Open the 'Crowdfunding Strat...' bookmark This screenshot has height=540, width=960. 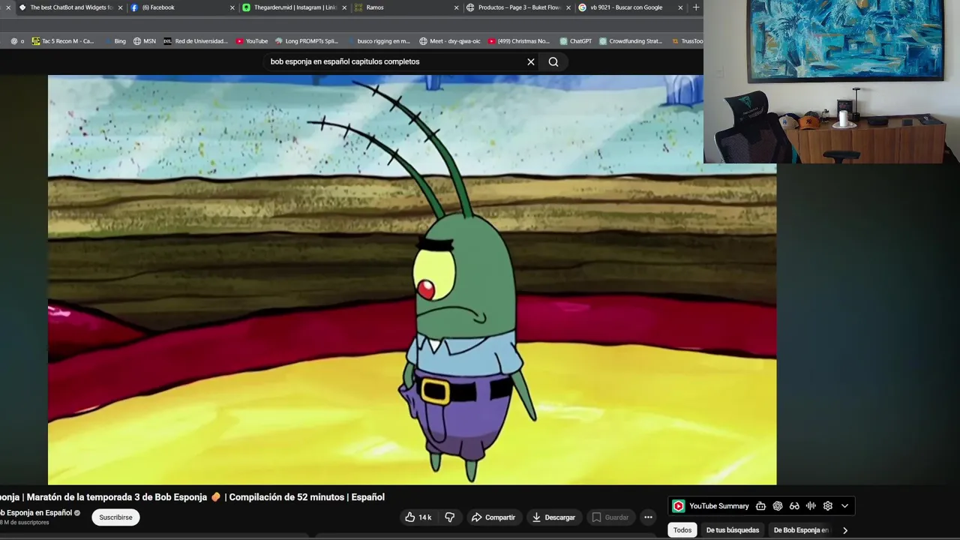631,41
